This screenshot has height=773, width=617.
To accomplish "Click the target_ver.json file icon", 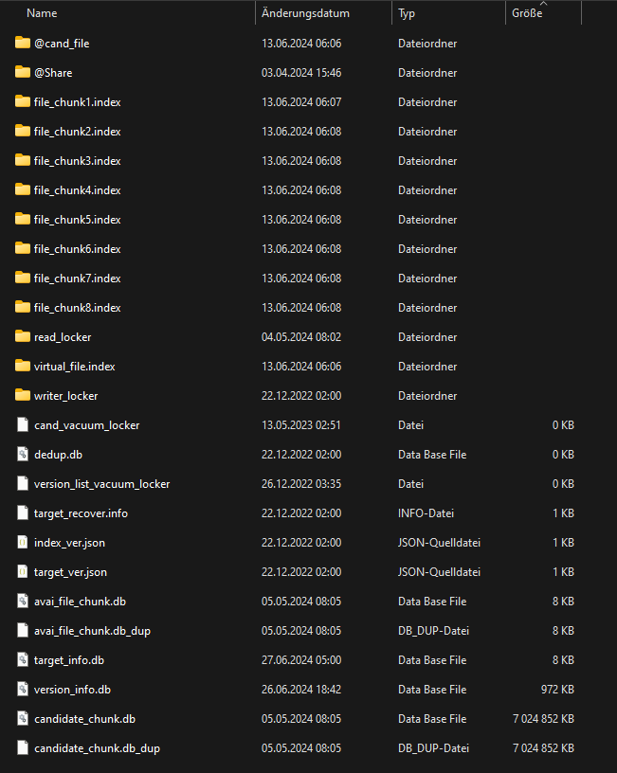I will 23,572.
